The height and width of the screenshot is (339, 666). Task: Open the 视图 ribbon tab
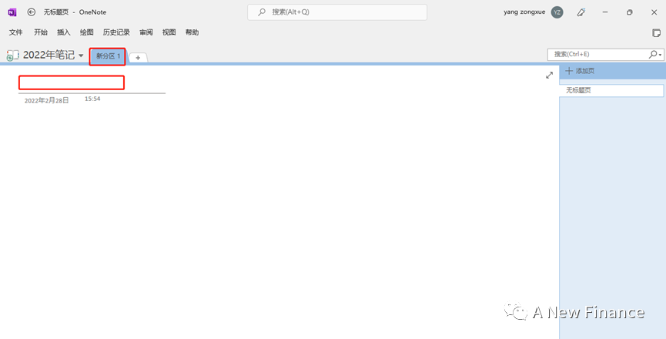tap(169, 32)
